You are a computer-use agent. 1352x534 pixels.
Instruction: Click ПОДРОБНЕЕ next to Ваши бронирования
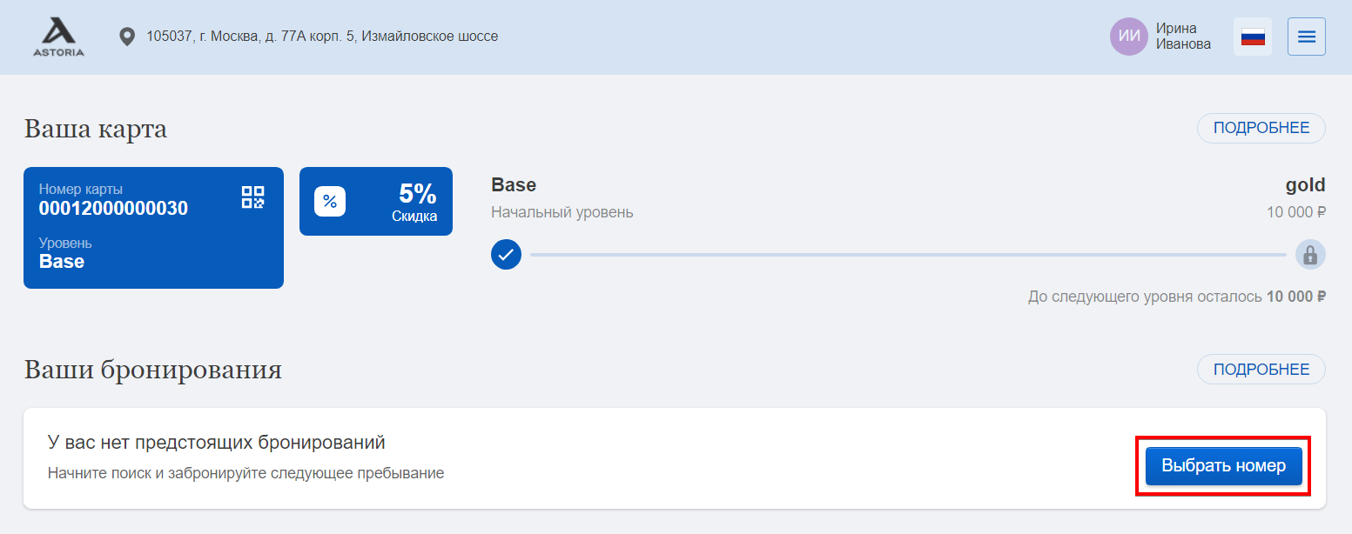pyautogui.click(x=1261, y=370)
